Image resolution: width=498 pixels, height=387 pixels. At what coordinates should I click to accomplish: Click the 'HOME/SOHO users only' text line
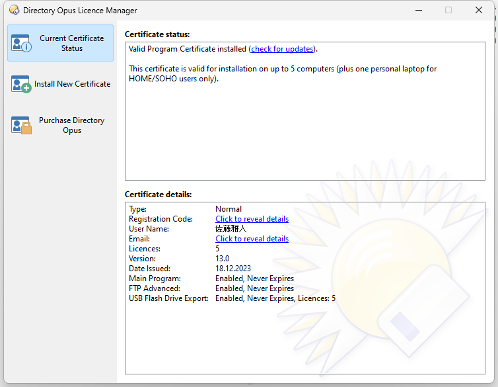[174, 79]
